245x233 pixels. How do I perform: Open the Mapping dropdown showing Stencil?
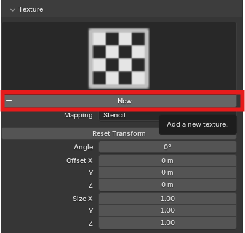click(x=129, y=115)
